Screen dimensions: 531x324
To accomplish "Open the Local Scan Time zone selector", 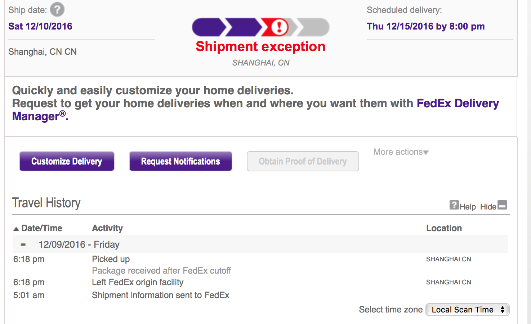I will 467,310.
